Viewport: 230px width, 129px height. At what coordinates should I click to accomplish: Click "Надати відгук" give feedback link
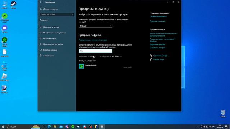pos(158,59)
